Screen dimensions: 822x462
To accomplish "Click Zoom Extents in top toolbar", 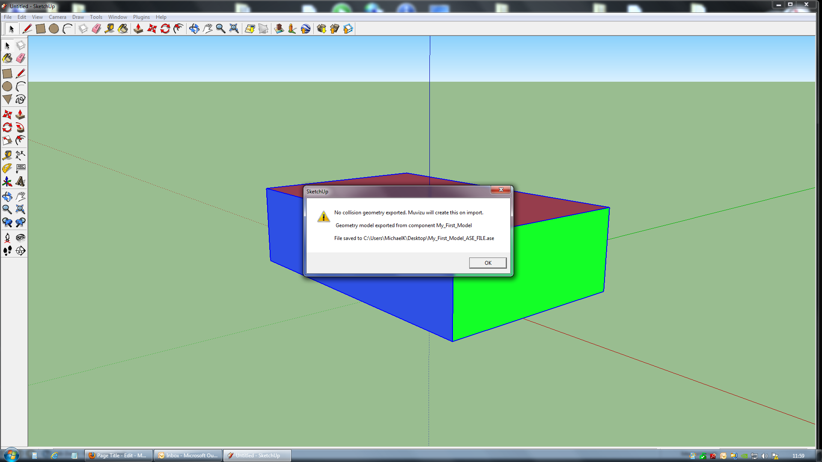I will [234, 29].
